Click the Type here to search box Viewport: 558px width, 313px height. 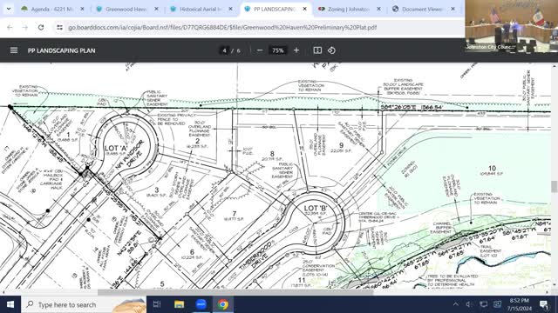click(84, 304)
